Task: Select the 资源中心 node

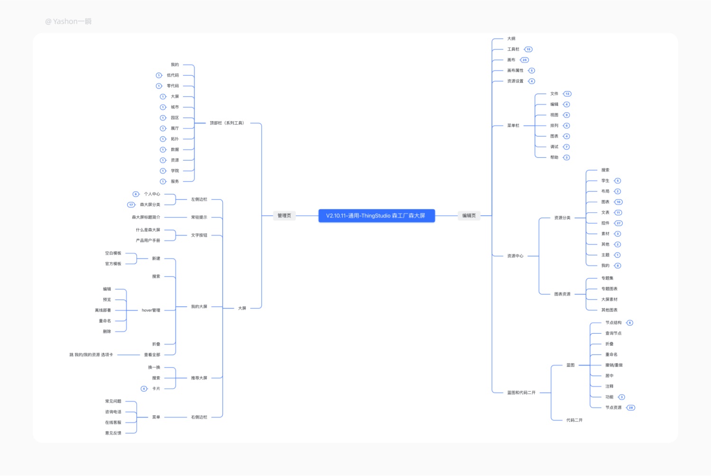Action: (x=515, y=256)
